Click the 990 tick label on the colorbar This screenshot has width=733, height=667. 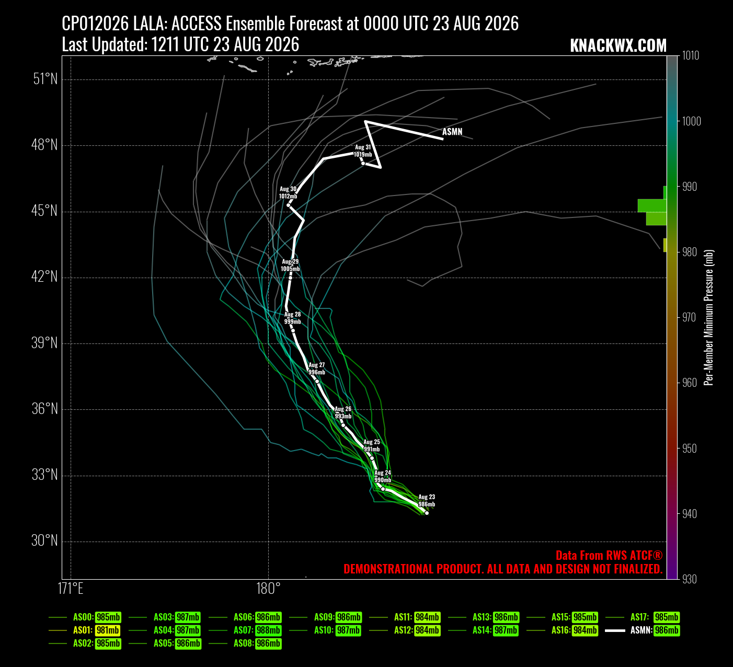pyautogui.click(x=690, y=187)
